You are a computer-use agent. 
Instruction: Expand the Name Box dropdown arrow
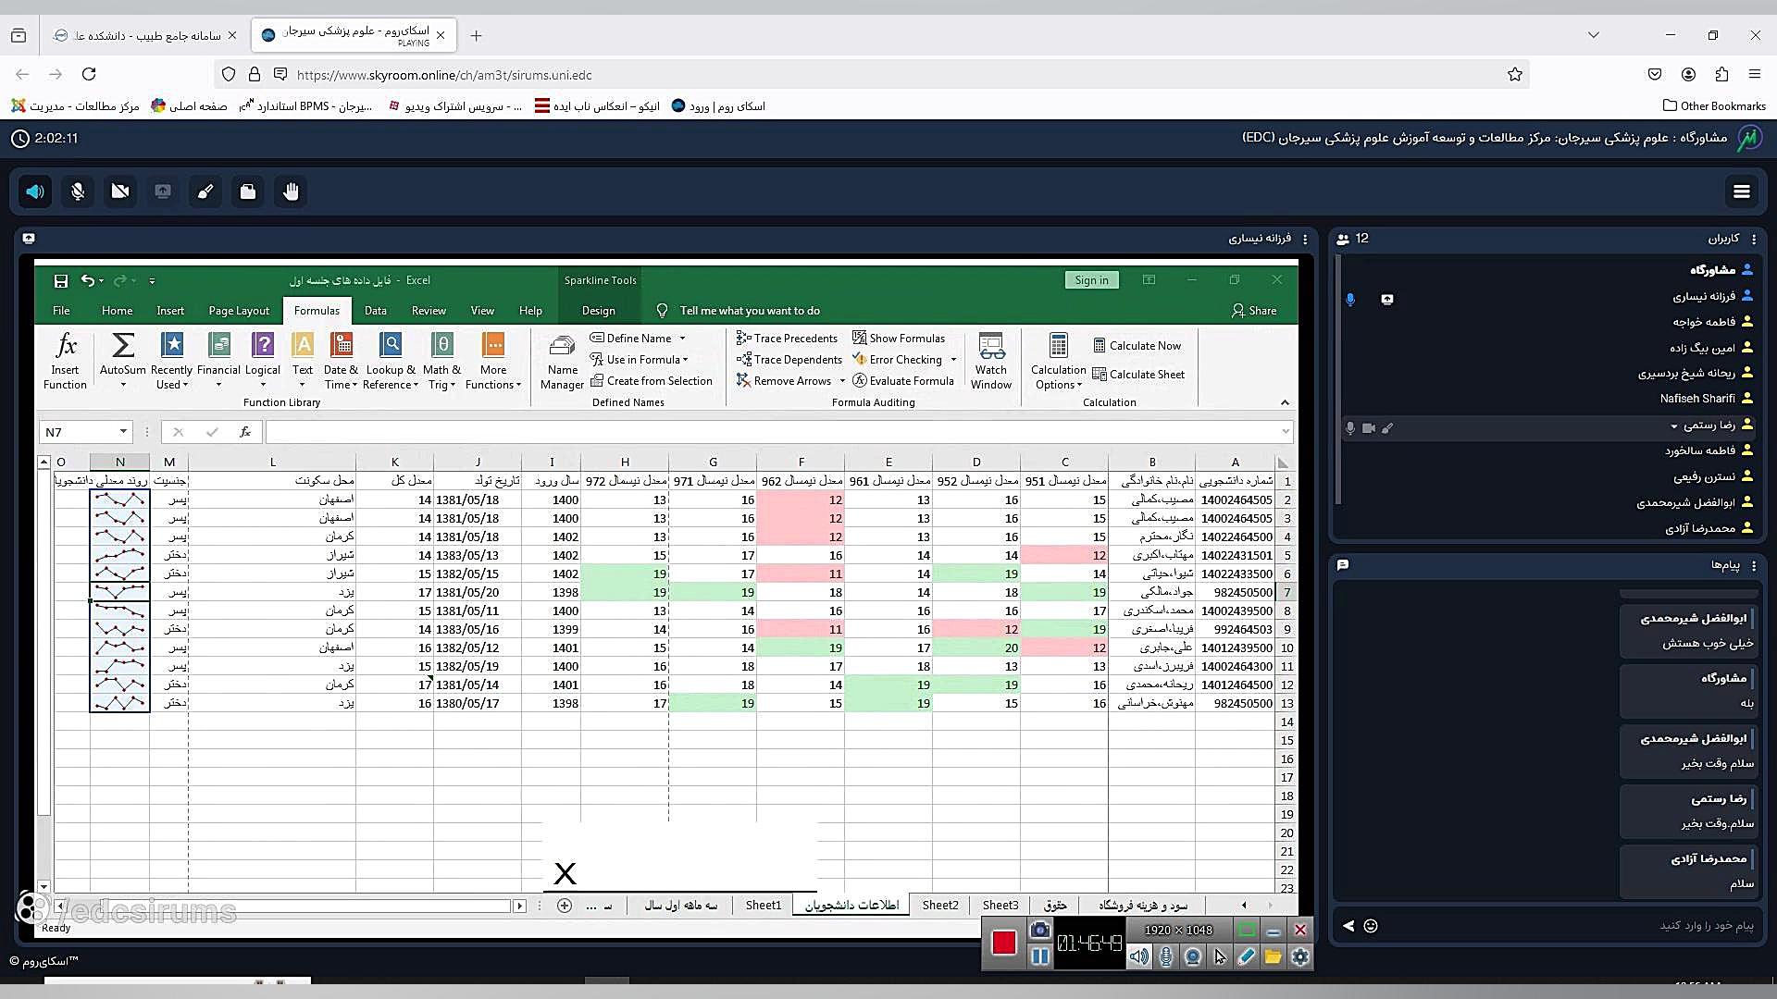click(123, 432)
